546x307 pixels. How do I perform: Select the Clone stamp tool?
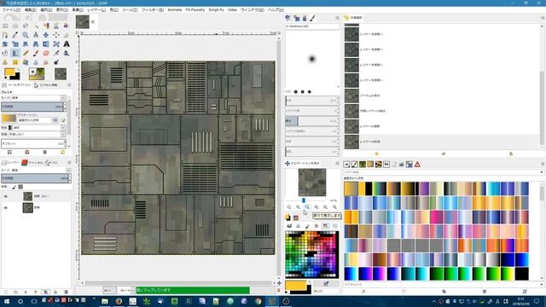5,62
